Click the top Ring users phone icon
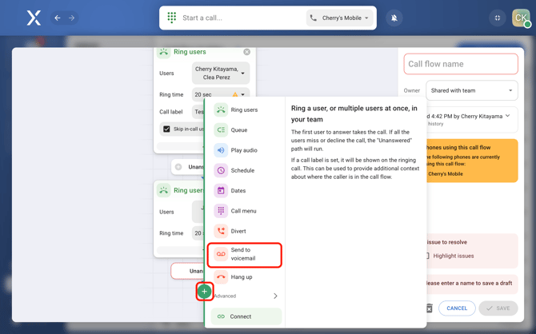 pyautogui.click(x=164, y=52)
